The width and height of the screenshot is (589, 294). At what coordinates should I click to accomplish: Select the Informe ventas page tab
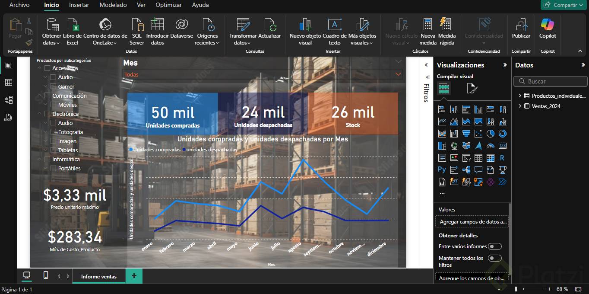pyautogui.click(x=99, y=276)
